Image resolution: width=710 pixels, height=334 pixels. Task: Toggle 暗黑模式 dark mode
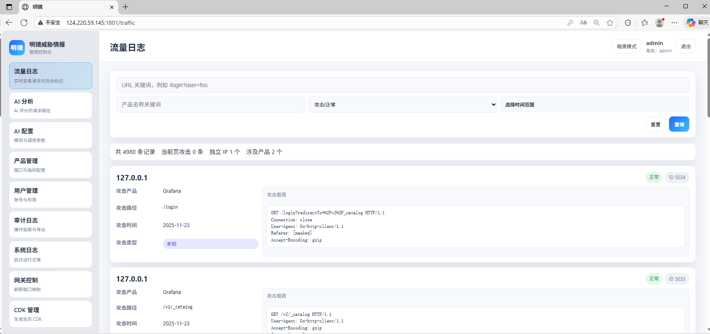click(626, 46)
